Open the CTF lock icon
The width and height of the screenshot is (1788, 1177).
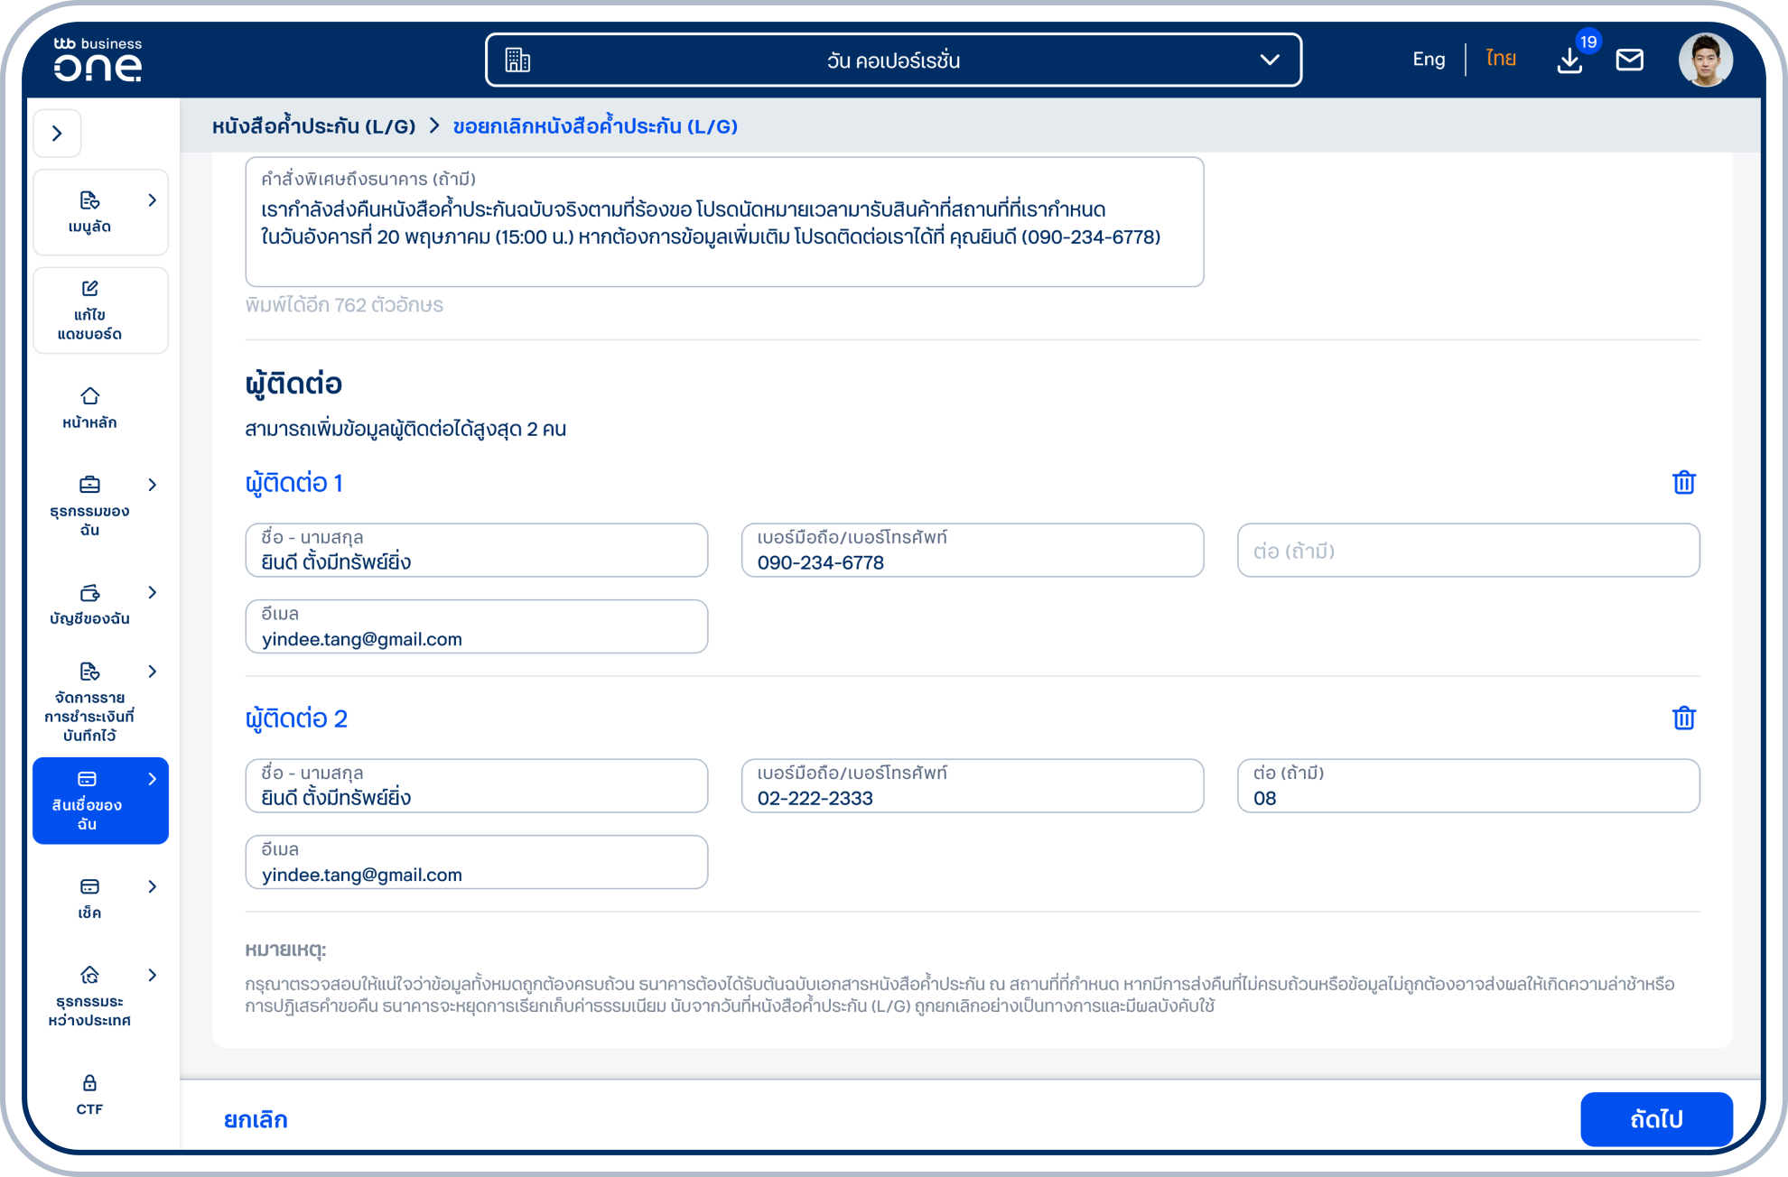(x=89, y=1093)
